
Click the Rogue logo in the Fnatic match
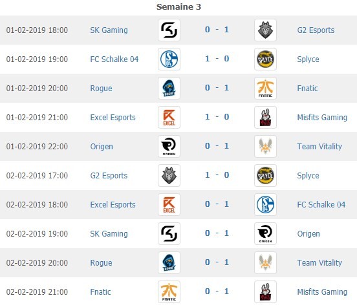[169, 88]
